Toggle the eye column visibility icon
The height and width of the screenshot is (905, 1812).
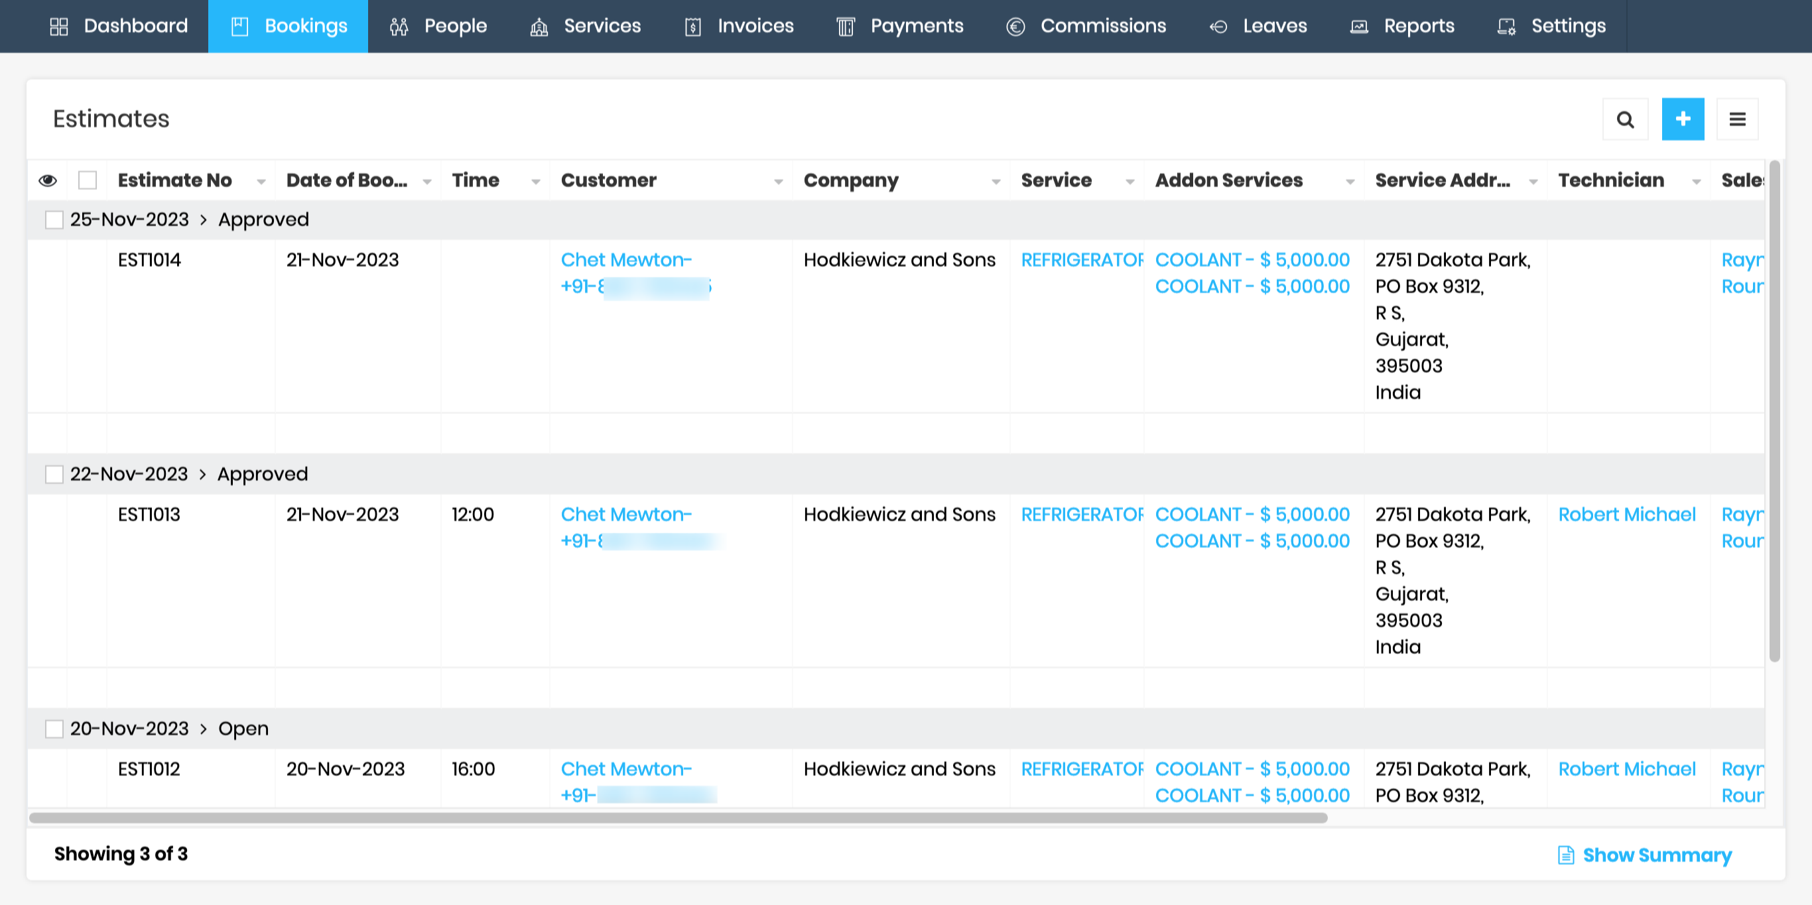point(48,180)
